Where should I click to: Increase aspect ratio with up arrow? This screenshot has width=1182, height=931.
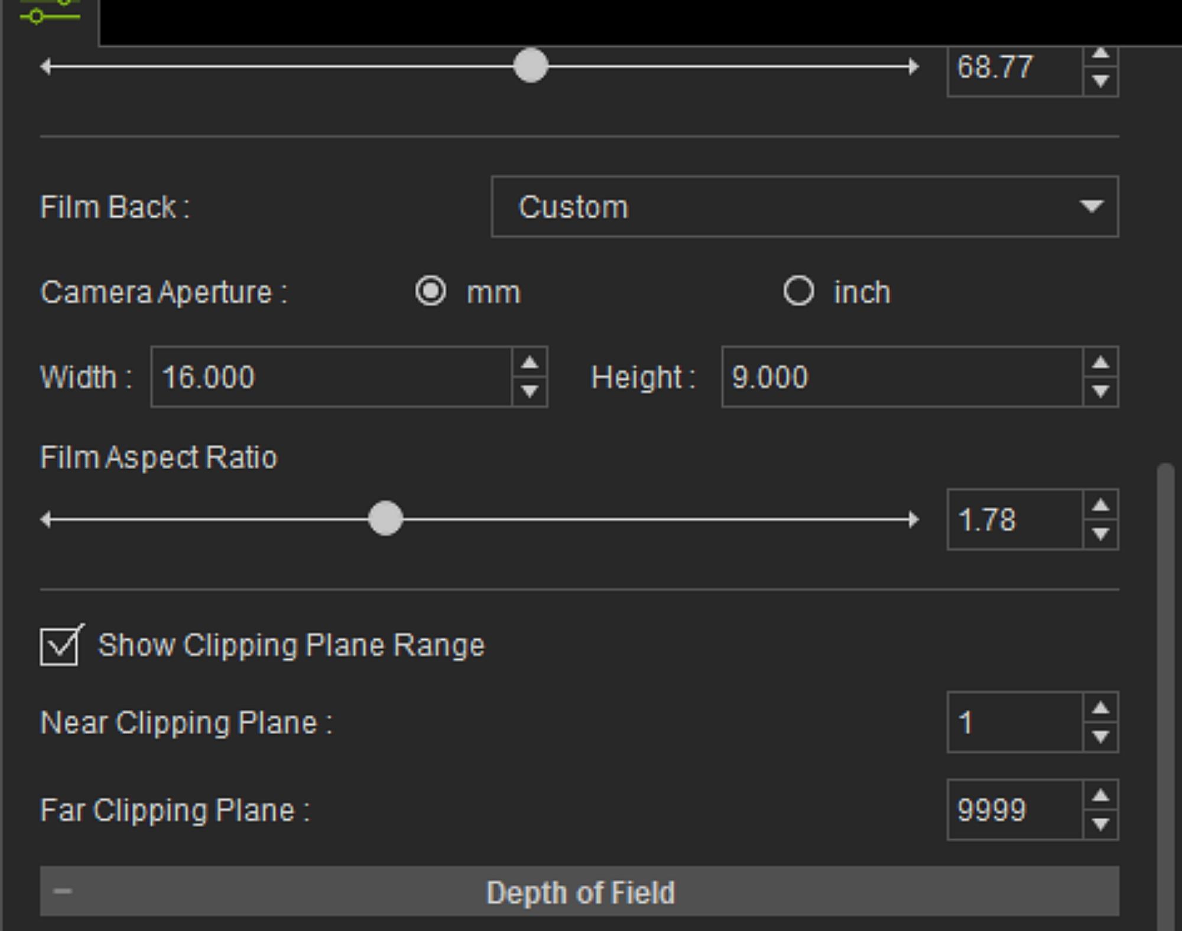click(1100, 505)
